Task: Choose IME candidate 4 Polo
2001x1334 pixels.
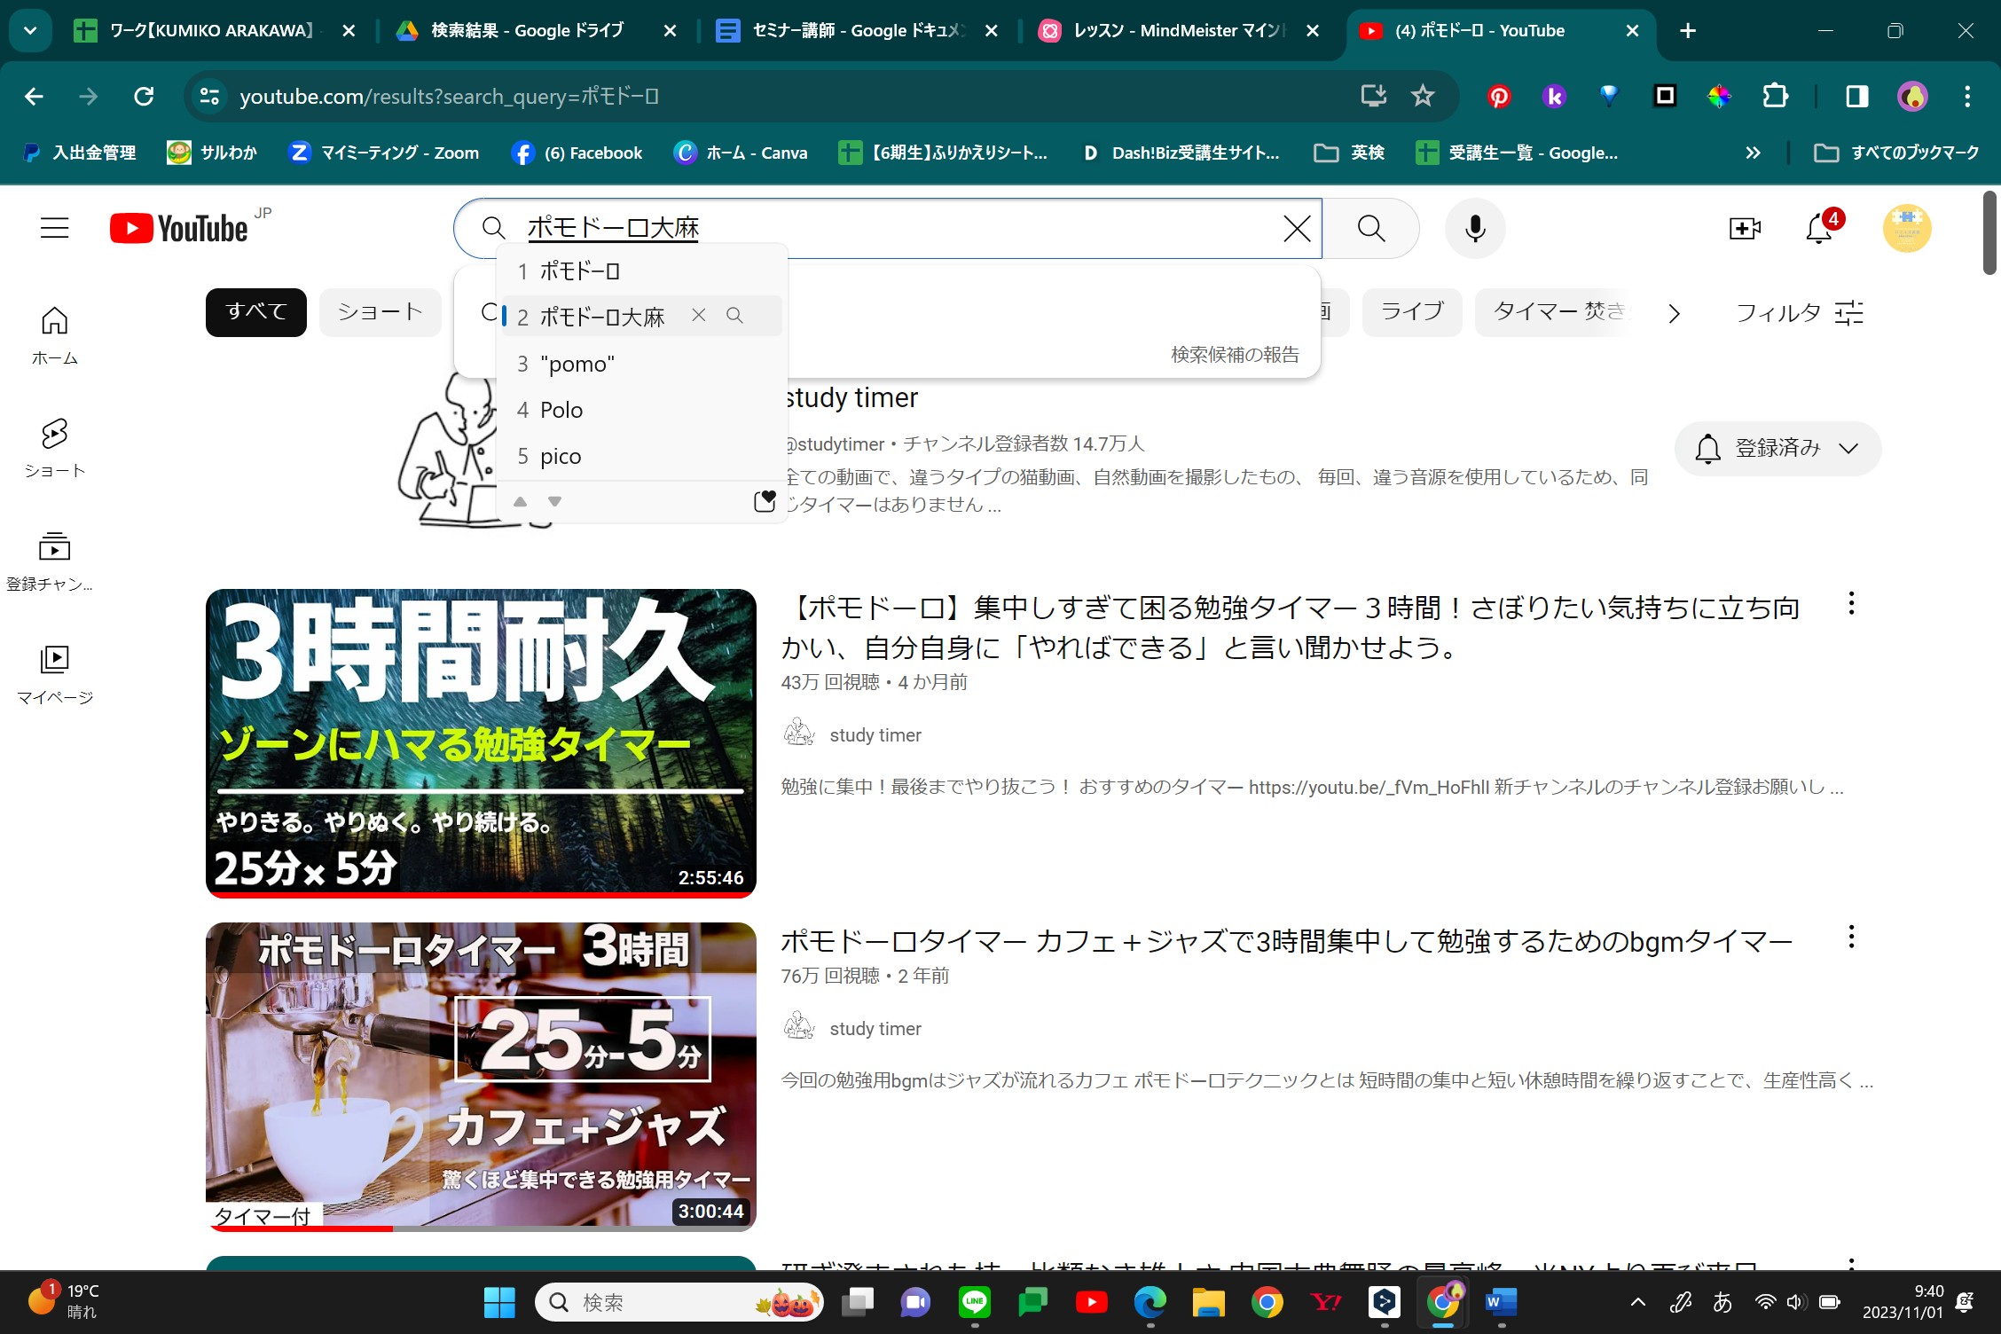Action: pyautogui.click(x=641, y=410)
